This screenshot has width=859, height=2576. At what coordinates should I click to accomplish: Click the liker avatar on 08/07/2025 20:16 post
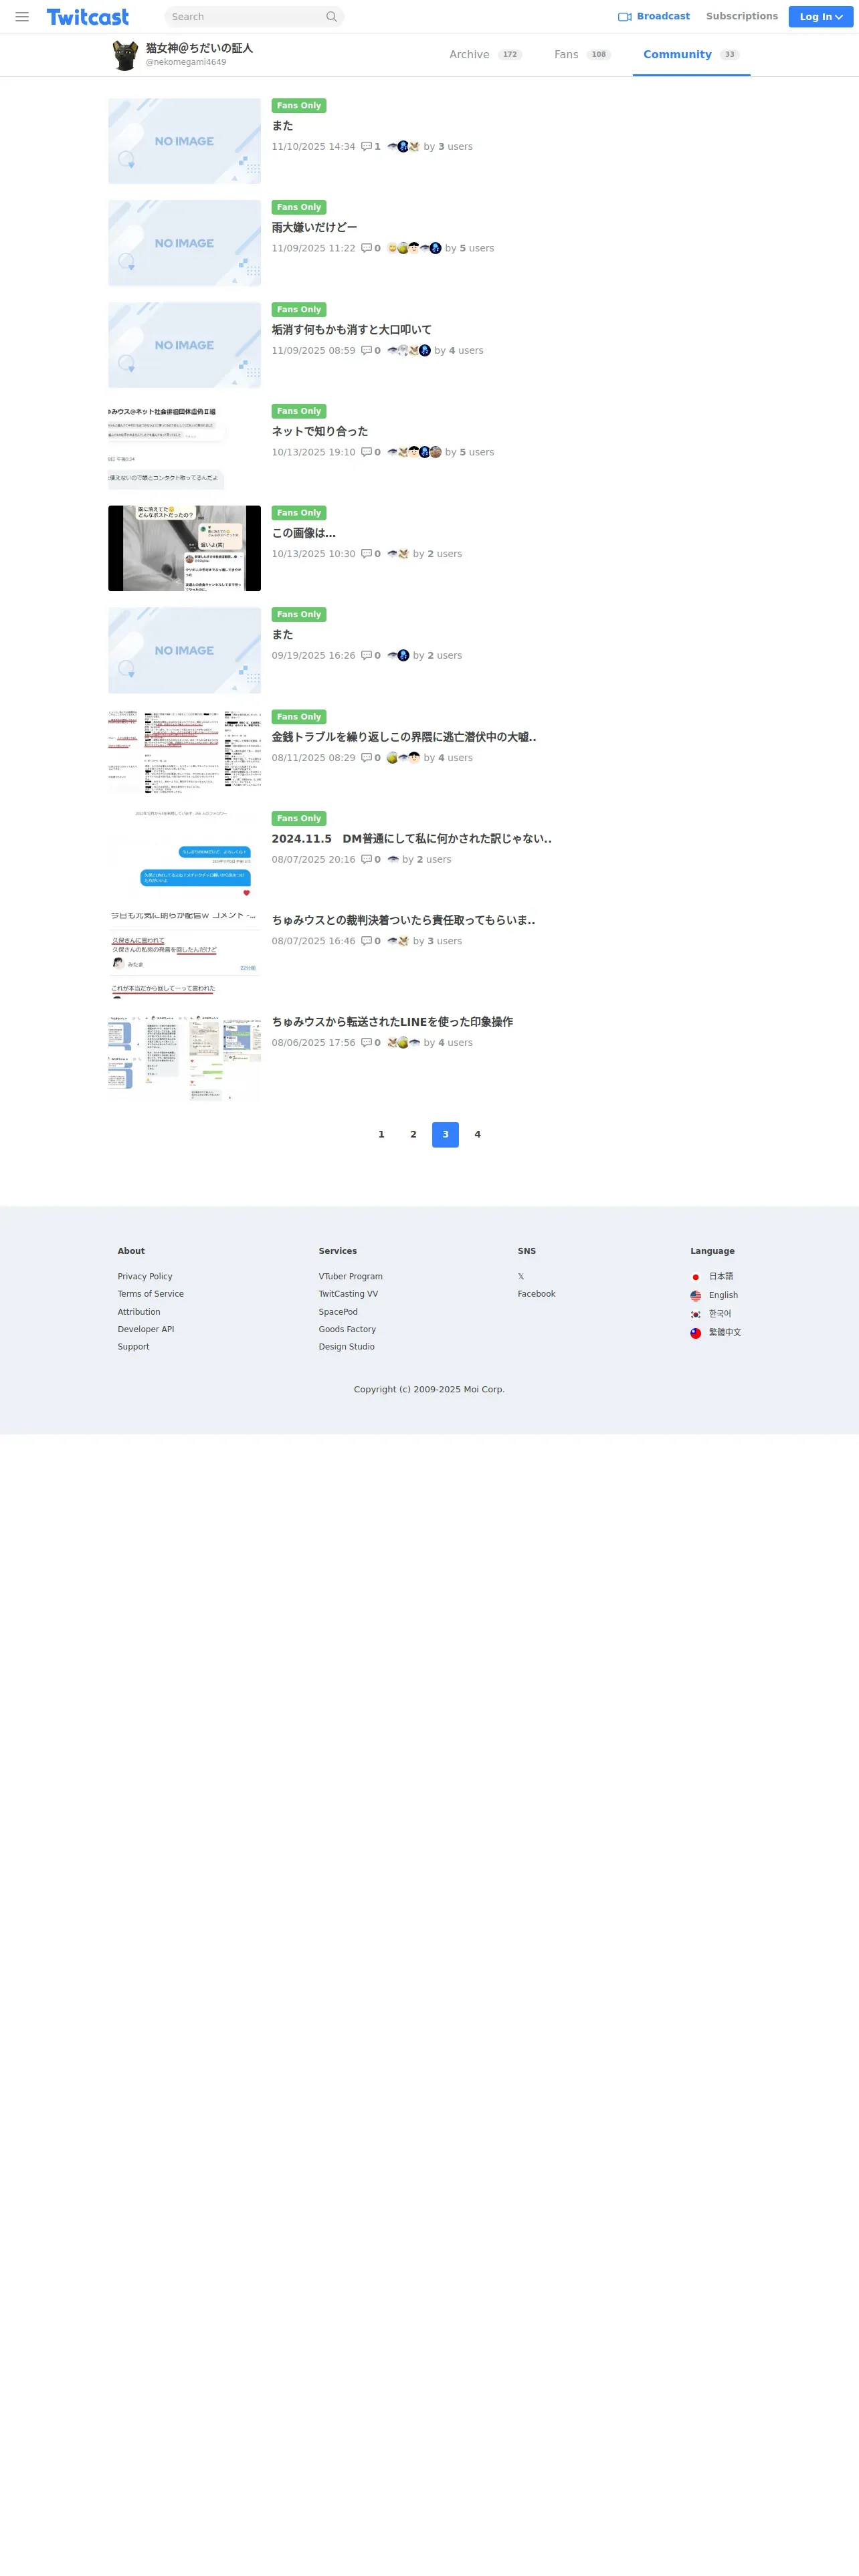click(393, 860)
